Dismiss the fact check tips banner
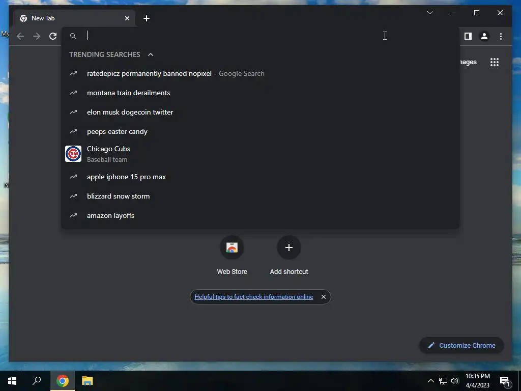This screenshot has width=521, height=391. coord(323,297)
